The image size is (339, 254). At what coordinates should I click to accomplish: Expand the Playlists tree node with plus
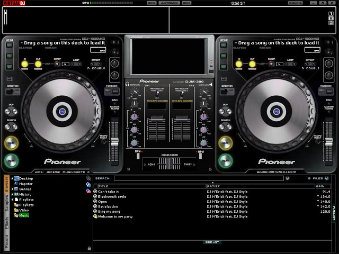[x=12, y=200]
